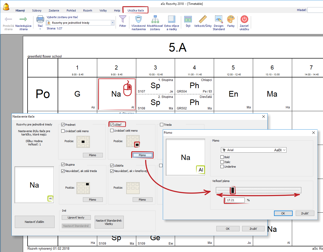Click Modifikovať zostavu icon
323x252 pixels.
pyautogui.click(x=155, y=19)
